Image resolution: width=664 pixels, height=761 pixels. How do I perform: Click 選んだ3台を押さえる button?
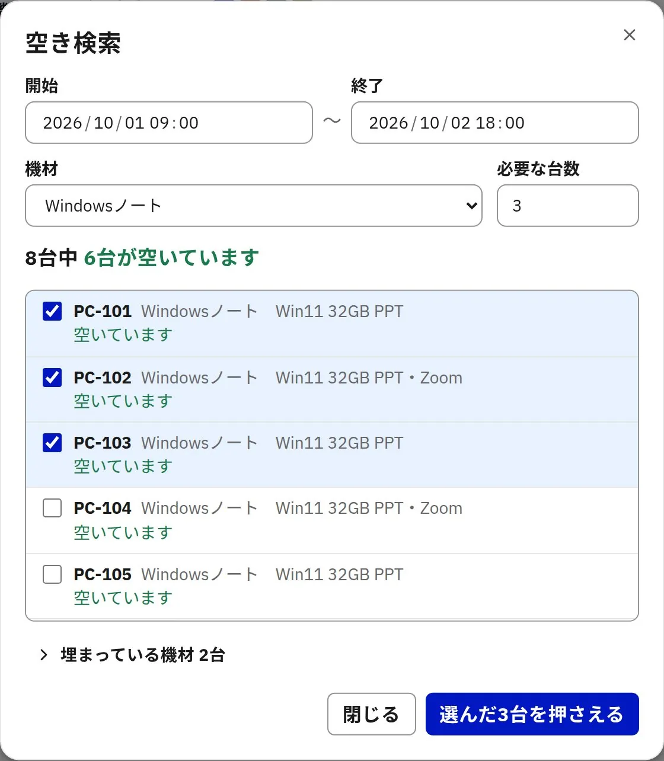(x=532, y=714)
